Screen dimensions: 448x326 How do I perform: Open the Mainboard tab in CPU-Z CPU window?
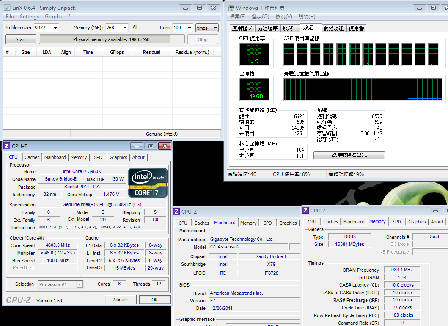(55, 157)
